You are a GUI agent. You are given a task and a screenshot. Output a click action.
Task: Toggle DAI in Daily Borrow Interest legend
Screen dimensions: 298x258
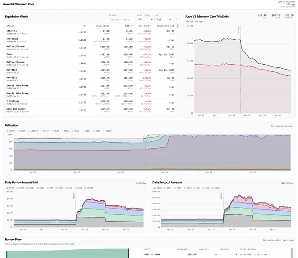tap(50, 188)
